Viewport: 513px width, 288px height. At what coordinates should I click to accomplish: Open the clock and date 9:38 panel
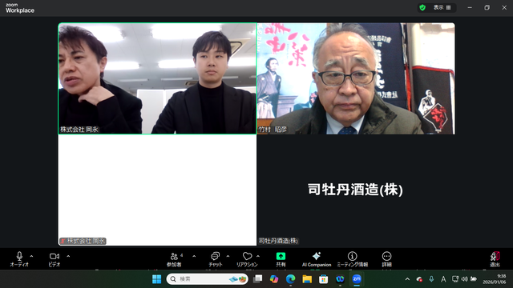495,279
